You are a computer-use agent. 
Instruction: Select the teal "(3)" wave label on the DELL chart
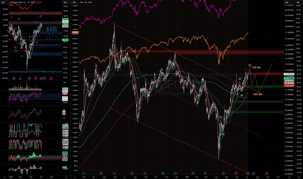[x=240, y=79]
